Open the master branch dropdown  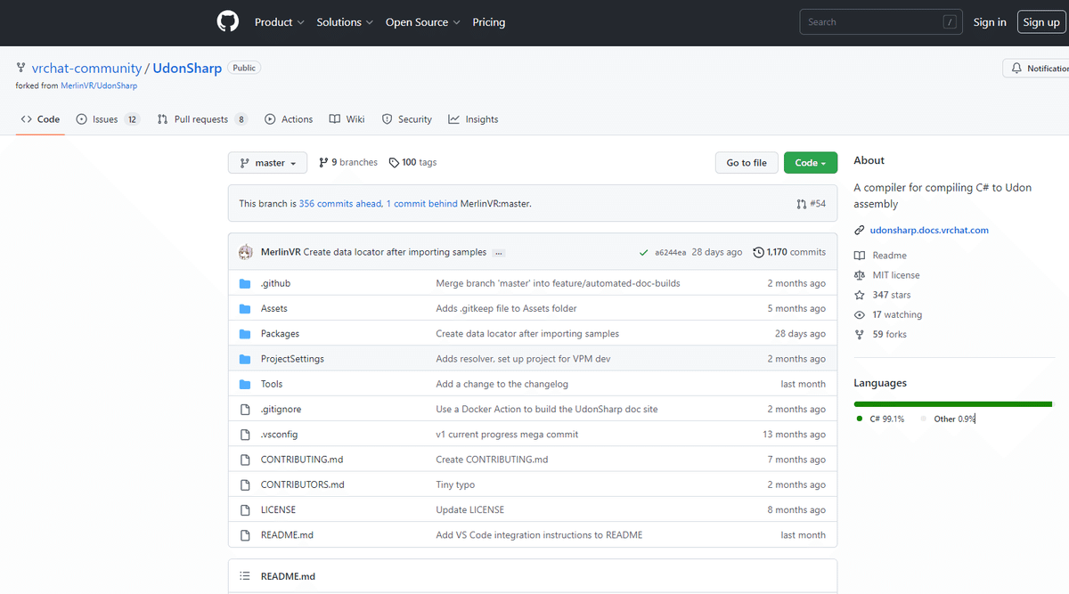[x=268, y=163]
